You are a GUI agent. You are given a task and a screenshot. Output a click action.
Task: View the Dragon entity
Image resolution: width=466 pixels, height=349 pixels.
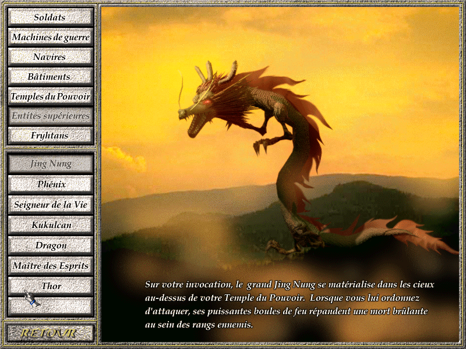51,245
